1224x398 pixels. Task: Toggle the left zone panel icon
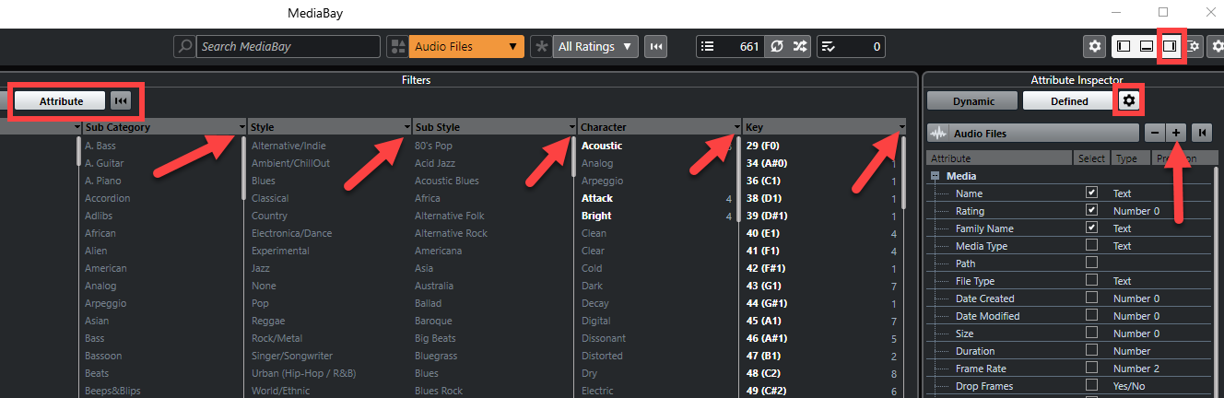click(1123, 46)
